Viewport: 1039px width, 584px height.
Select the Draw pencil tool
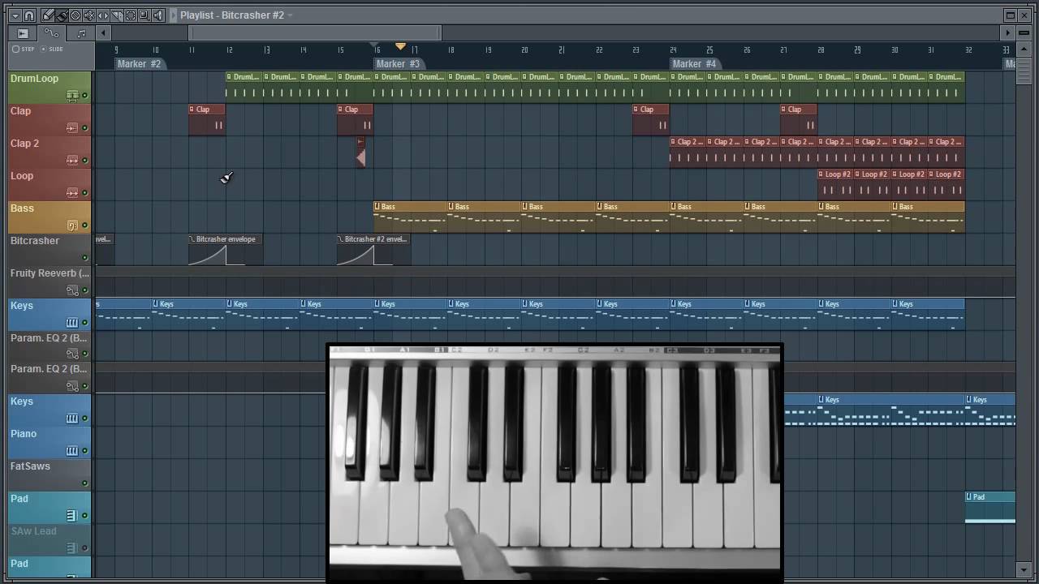[x=48, y=15]
